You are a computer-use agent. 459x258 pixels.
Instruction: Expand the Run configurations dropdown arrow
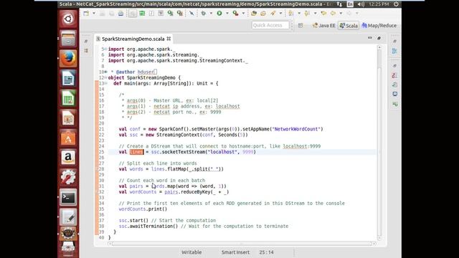(x=227, y=13)
